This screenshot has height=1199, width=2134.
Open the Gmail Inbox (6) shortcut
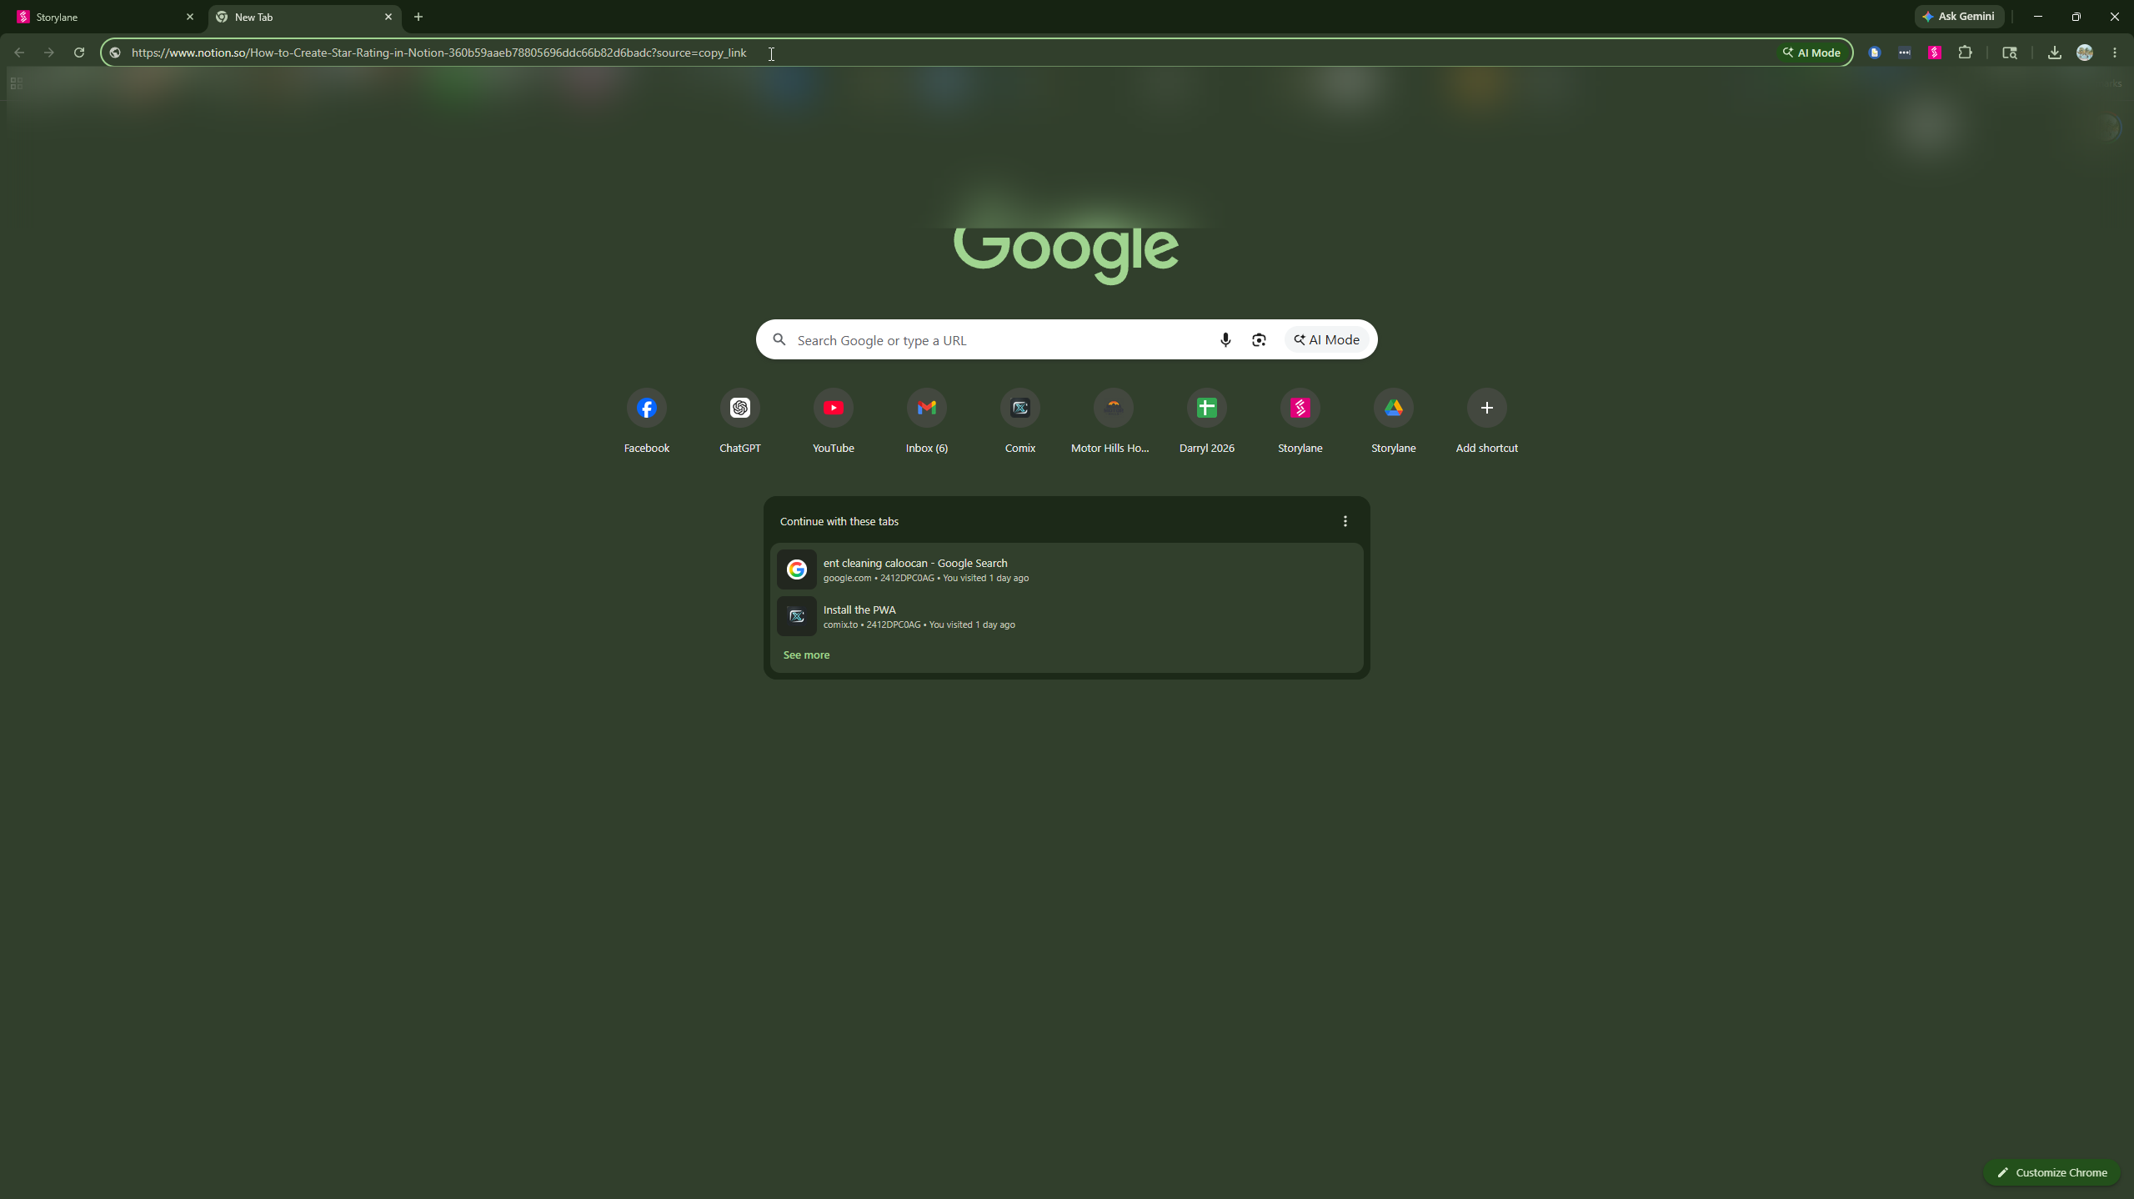(926, 408)
